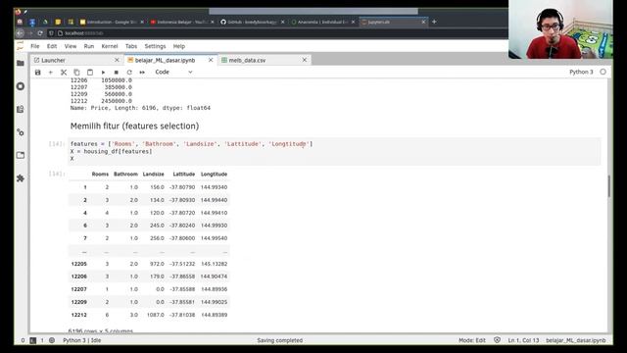Interrupt the kernel with stop icon

pyautogui.click(x=116, y=72)
